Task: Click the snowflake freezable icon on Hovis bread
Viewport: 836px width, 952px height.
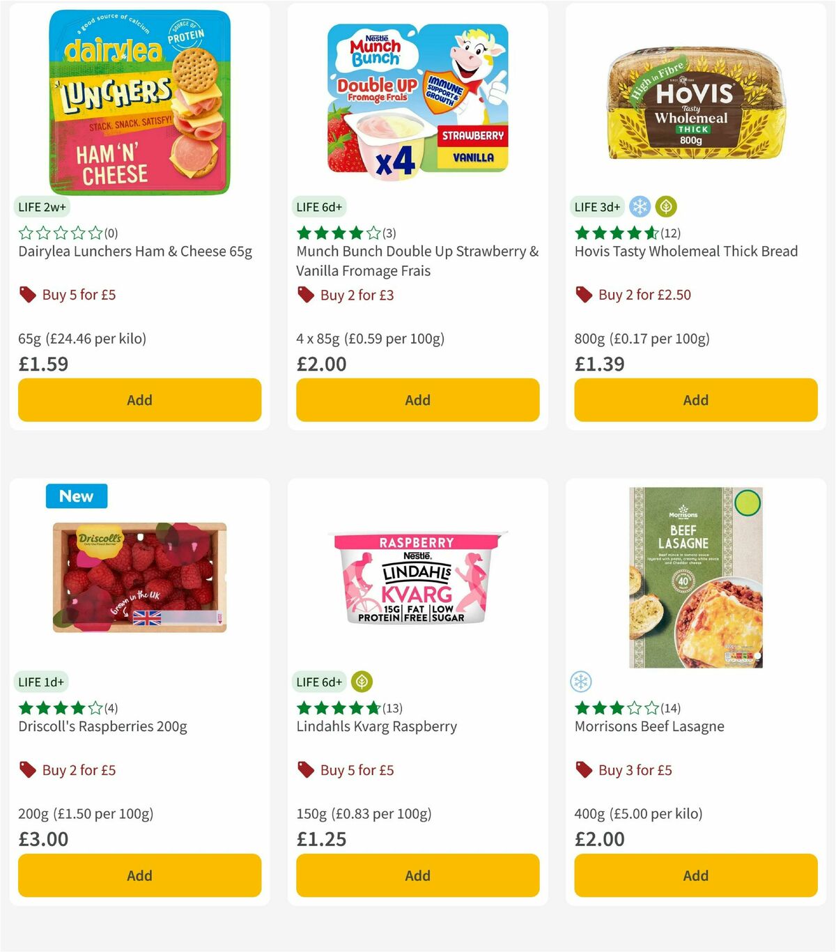Action: pyautogui.click(x=639, y=206)
